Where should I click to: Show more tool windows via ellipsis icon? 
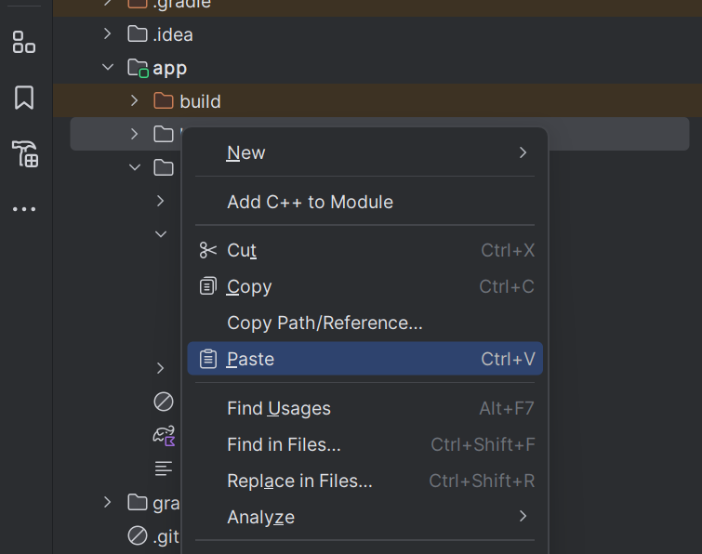click(x=24, y=209)
